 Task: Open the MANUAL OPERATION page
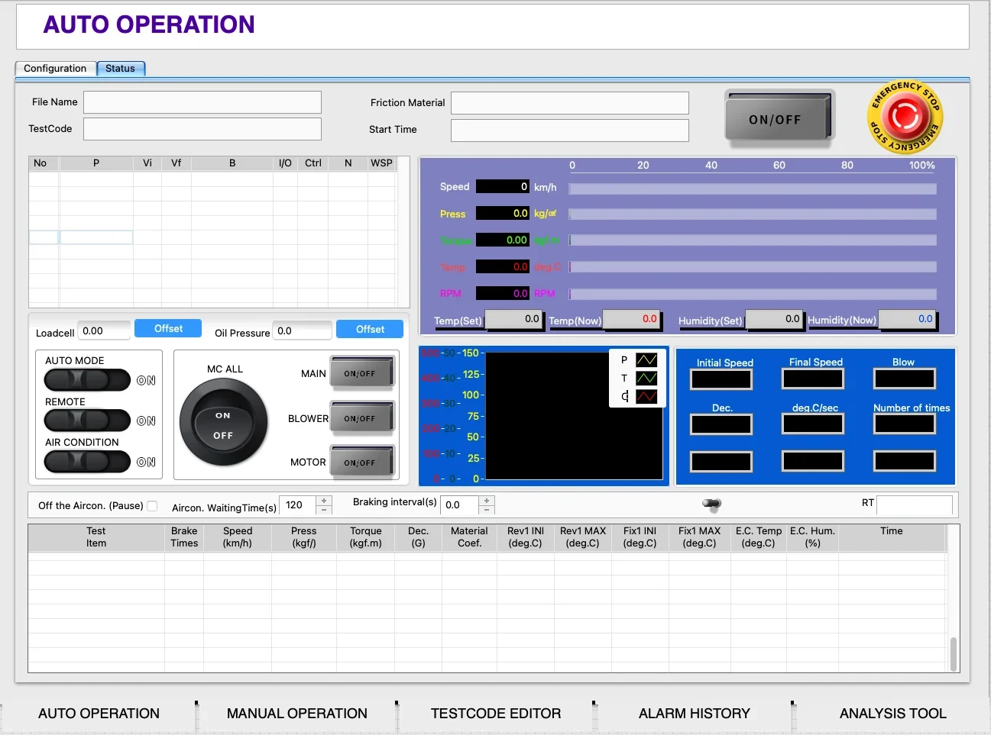tap(296, 714)
